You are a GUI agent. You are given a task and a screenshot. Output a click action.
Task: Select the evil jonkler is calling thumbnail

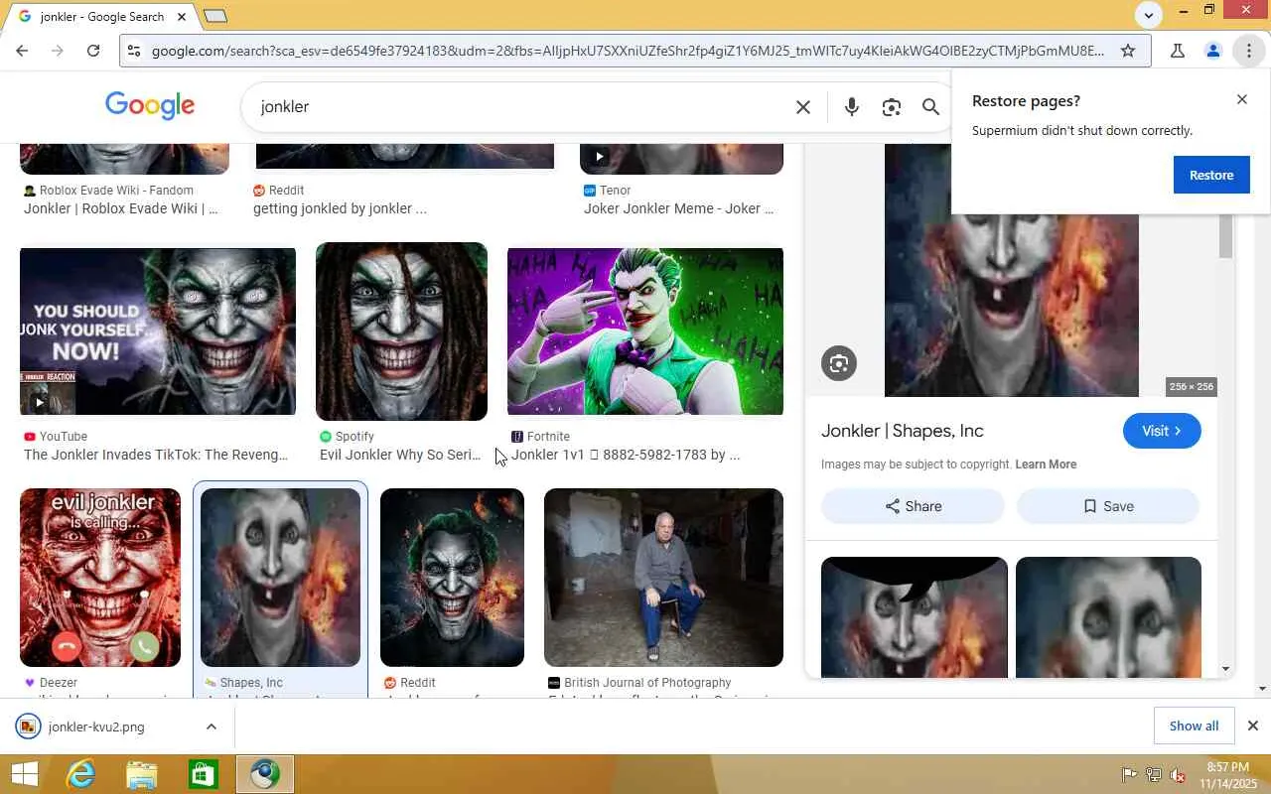pyautogui.click(x=100, y=578)
